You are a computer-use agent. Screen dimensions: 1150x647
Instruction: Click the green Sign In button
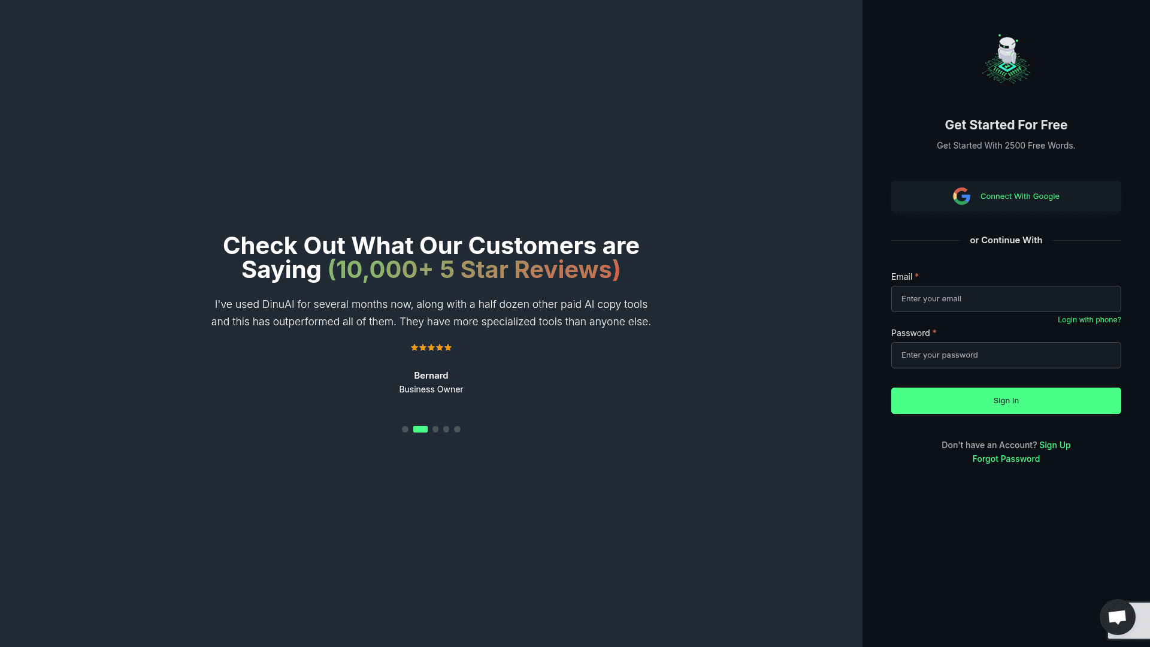point(1006,401)
